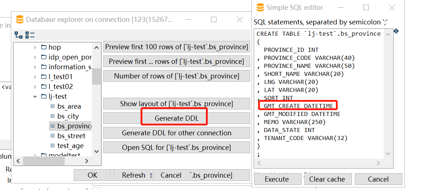
Task: Click Preview first 100 rows button
Action: 177,47
